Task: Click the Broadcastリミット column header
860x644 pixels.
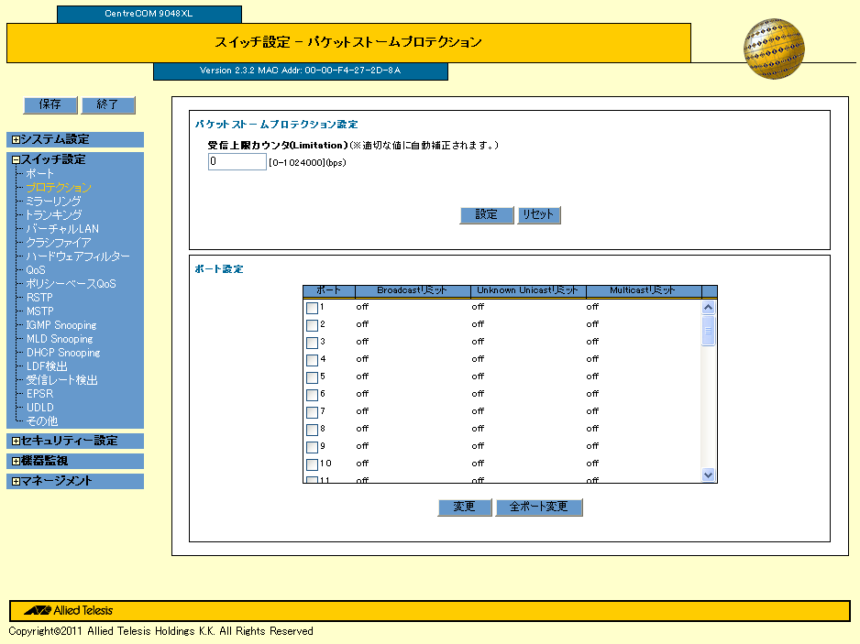Action: [413, 290]
